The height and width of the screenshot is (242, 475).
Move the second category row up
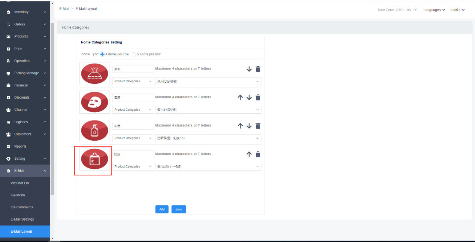point(240,98)
